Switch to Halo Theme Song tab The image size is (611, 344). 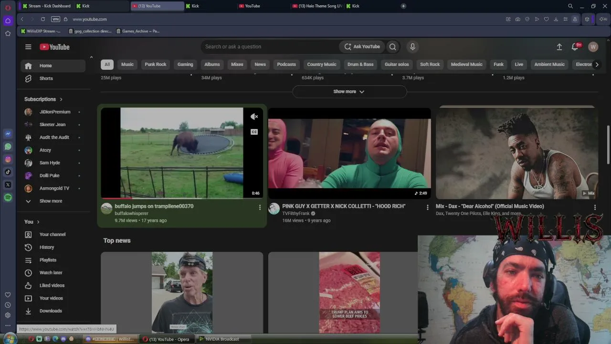coord(317,6)
